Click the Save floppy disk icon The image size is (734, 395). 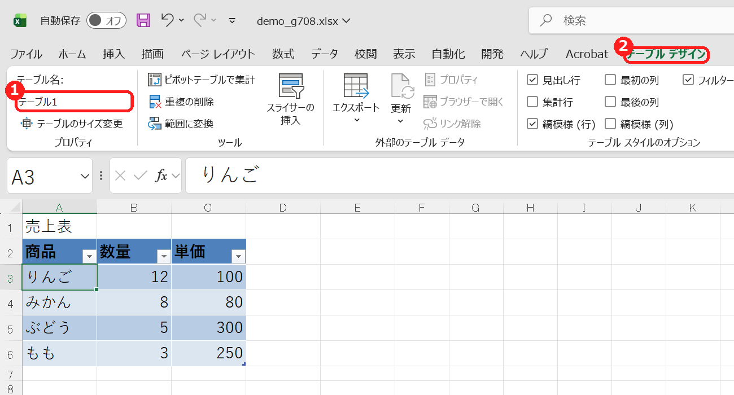[143, 20]
